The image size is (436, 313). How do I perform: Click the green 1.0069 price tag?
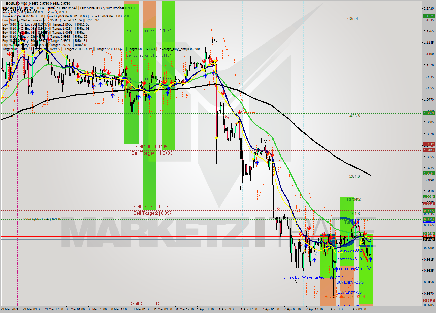click(428, 197)
